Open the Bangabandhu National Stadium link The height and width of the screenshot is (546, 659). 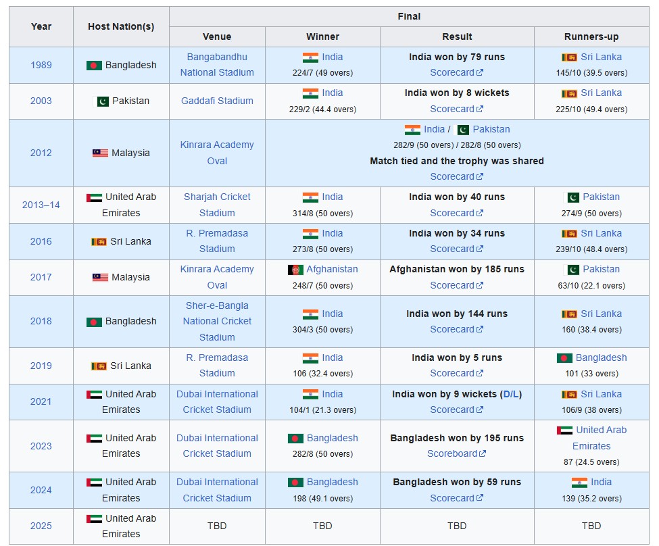[217, 65]
